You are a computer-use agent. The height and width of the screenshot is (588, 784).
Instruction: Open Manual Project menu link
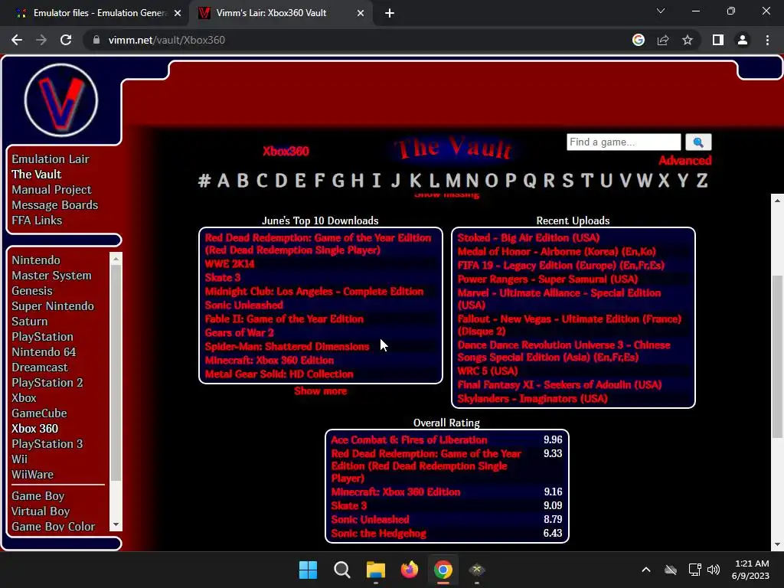(51, 190)
